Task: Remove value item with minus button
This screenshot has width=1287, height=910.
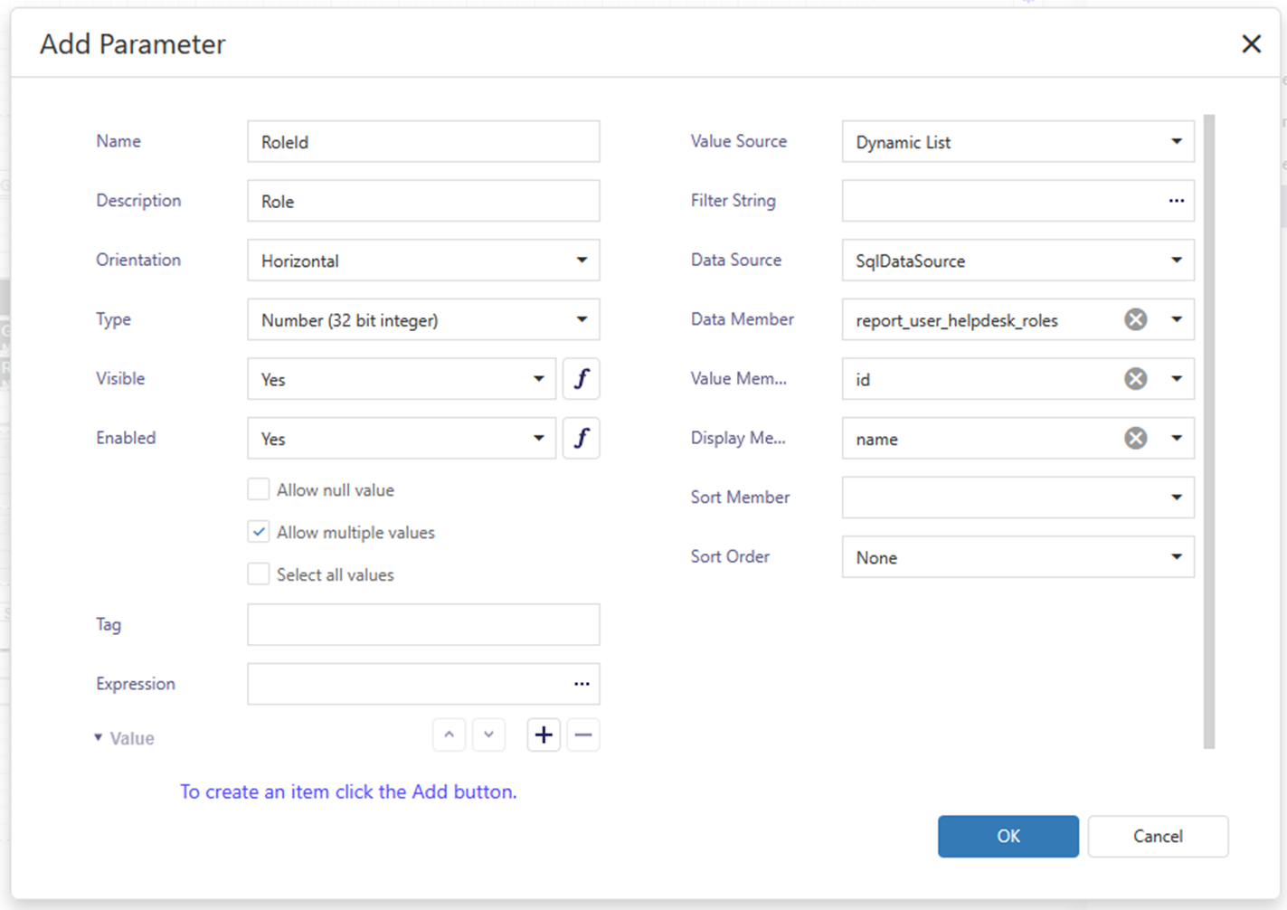Action: (x=583, y=735)
